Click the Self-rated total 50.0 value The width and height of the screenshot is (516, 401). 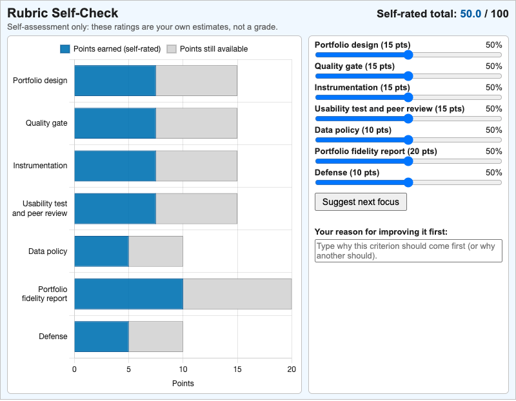pos(470,14)
